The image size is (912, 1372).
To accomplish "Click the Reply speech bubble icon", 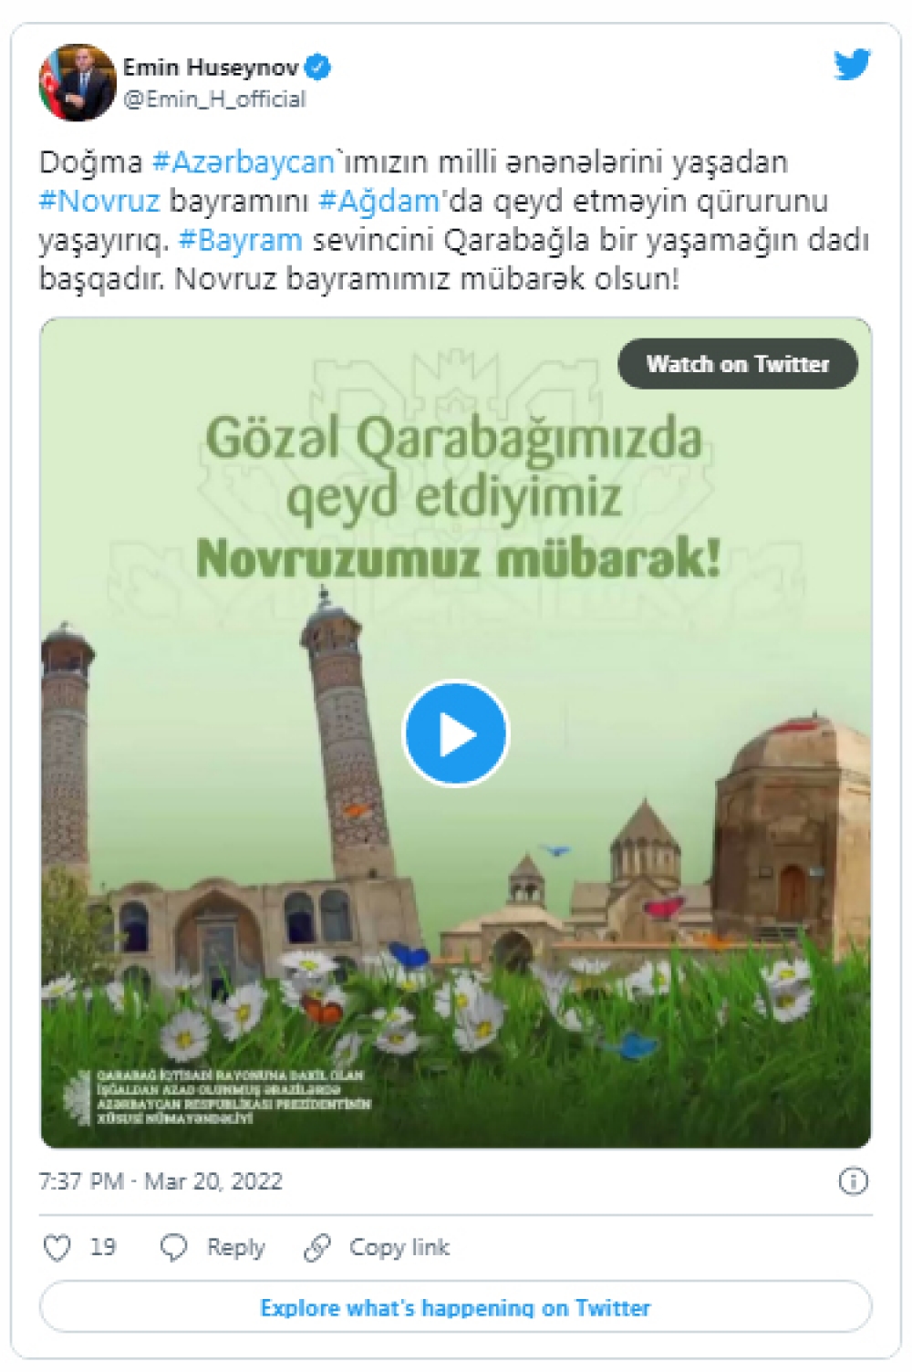I will point(173,1247).
